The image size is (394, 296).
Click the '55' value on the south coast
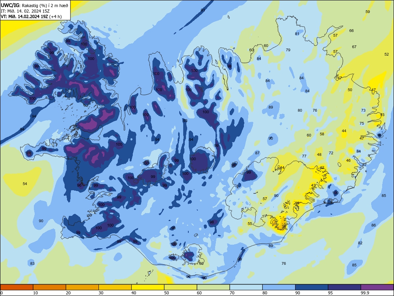pos(250,223)
